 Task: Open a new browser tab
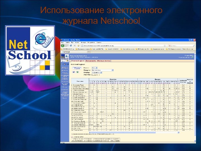[89, 52]
